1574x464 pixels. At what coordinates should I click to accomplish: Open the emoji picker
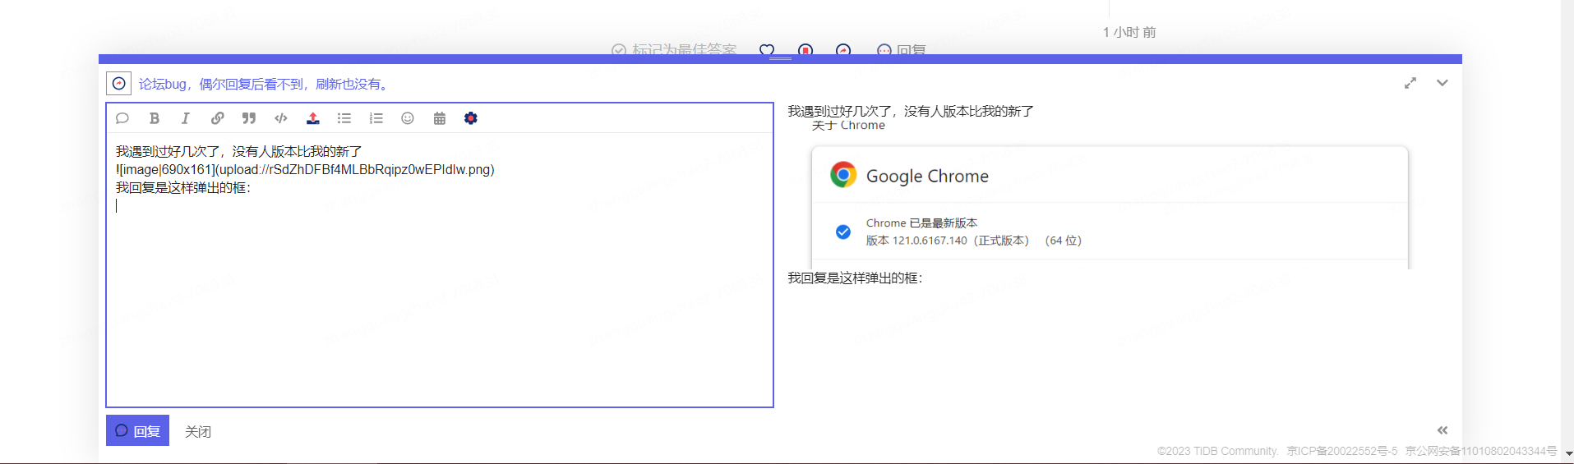(408, 118)
